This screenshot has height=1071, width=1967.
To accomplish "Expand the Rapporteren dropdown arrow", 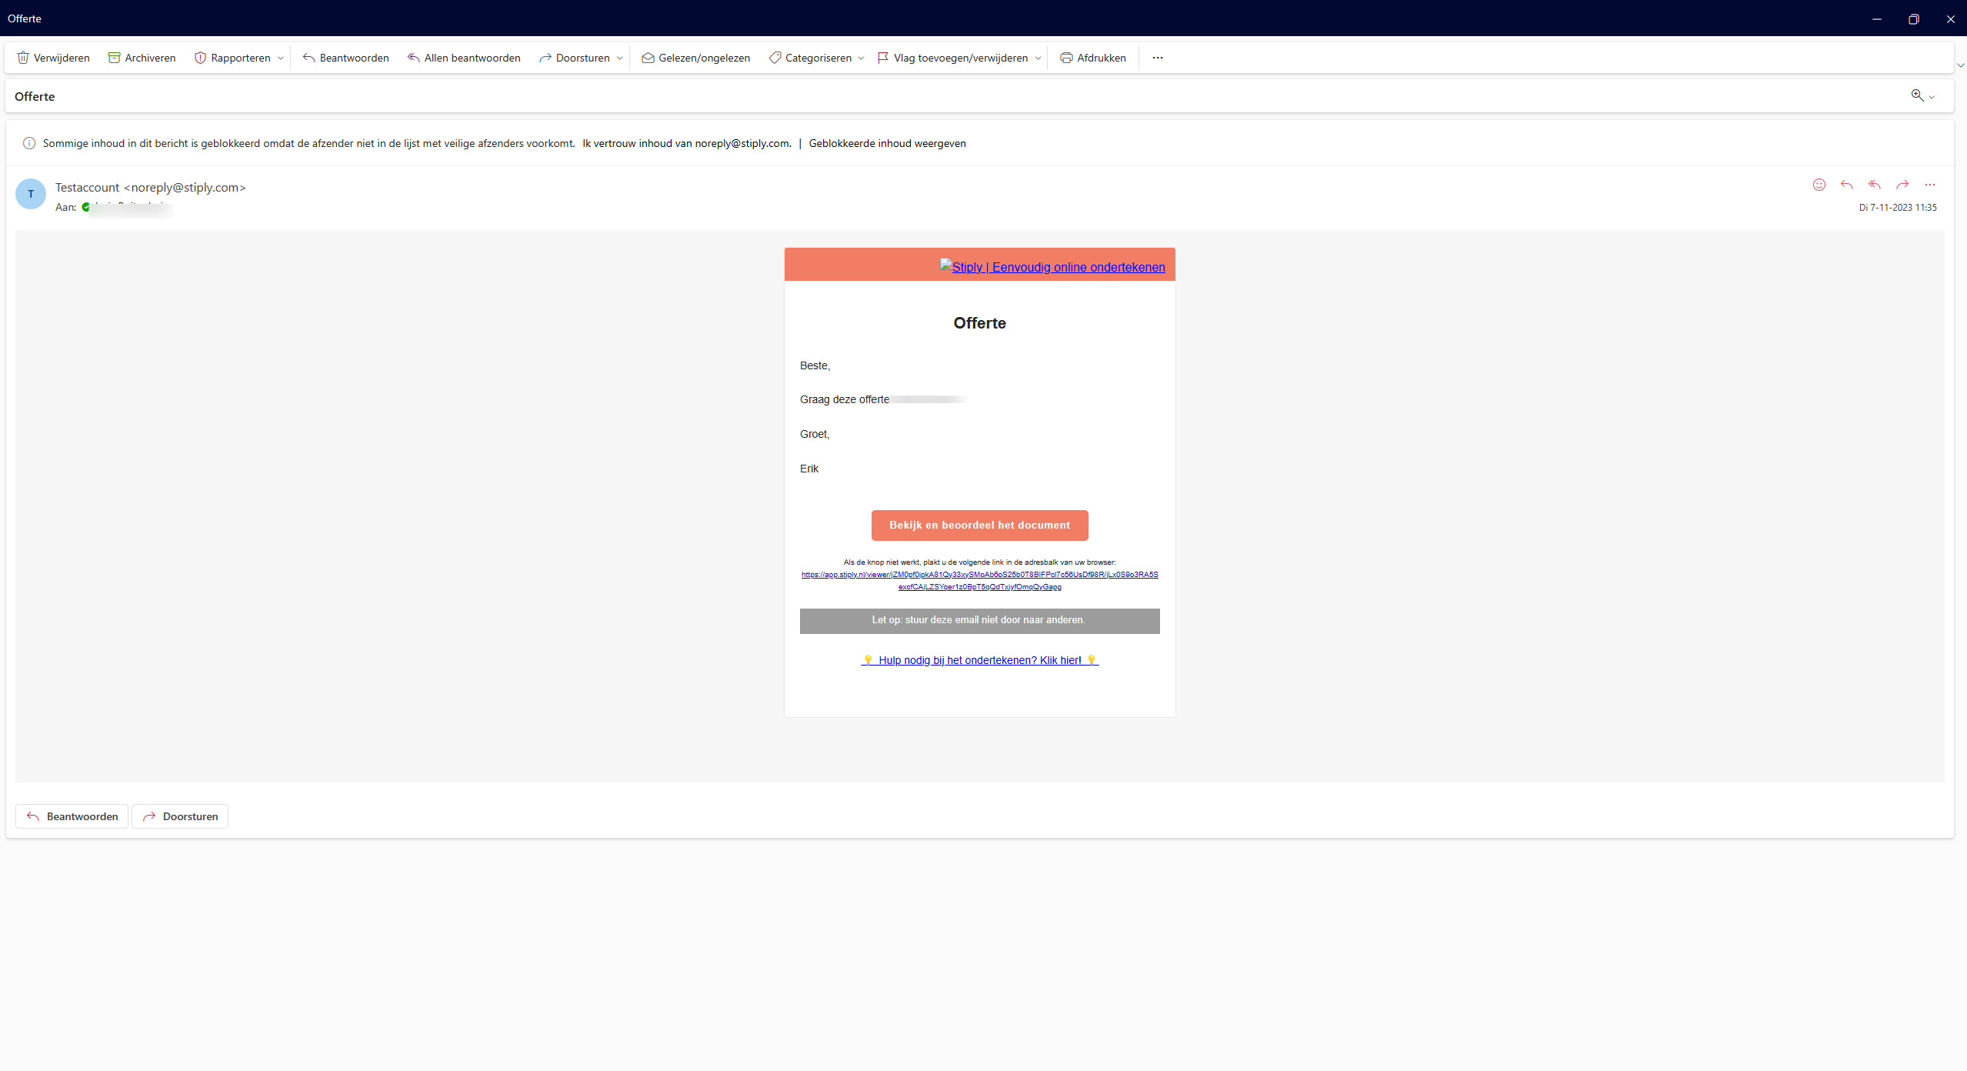I will click(x=281, y=58).
